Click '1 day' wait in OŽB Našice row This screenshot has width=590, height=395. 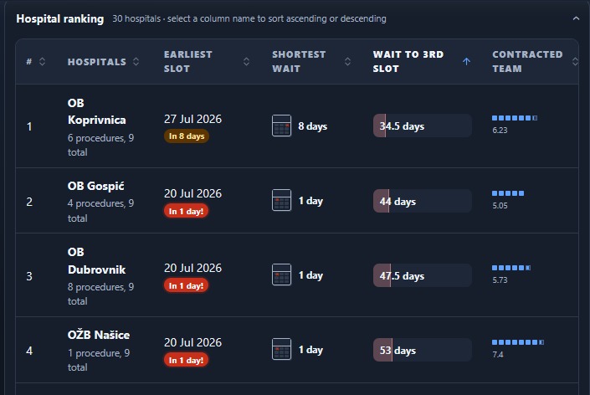click(x=310, y=350)
